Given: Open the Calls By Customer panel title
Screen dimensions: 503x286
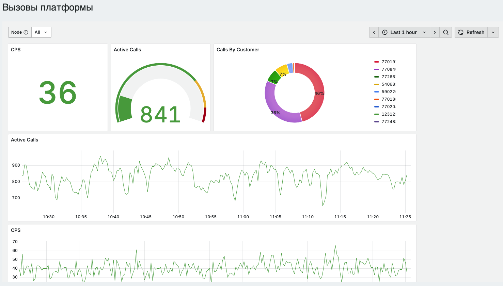Looking at the screenshot, I should click(238, 50).
